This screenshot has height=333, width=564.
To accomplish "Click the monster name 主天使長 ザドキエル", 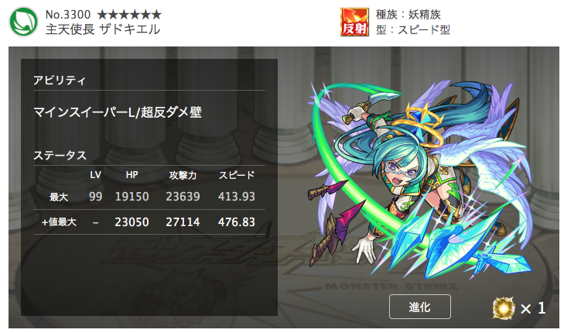I will [103, 29].
